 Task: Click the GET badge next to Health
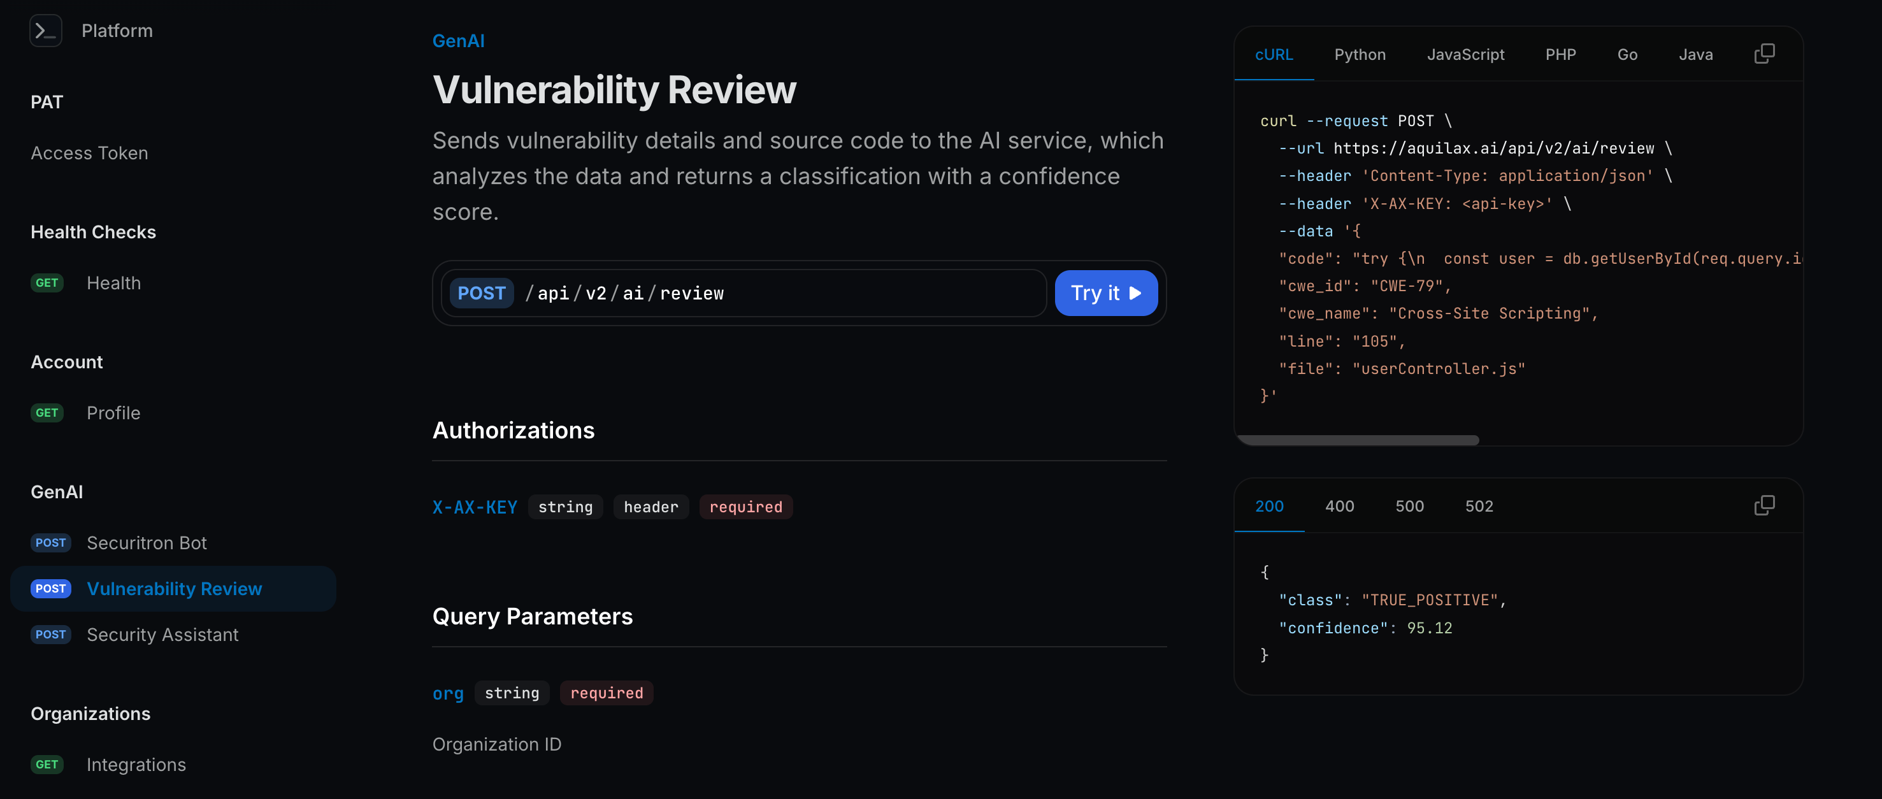47,283
